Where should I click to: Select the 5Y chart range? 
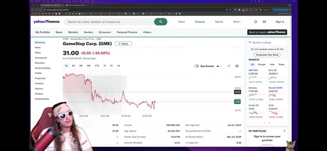(111, 66)
